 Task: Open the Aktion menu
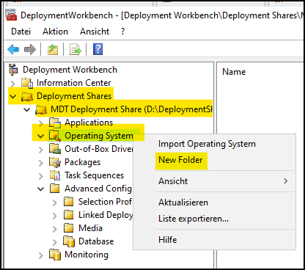click(x=55, y=32)
